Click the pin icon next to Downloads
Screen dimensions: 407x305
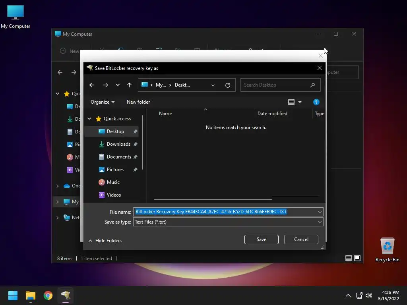135,144
